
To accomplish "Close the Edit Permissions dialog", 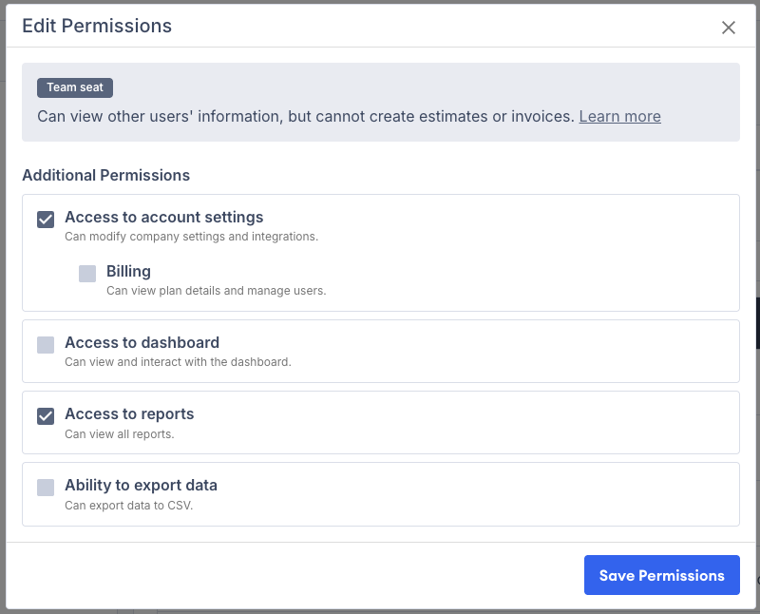I will click(728, 28).
